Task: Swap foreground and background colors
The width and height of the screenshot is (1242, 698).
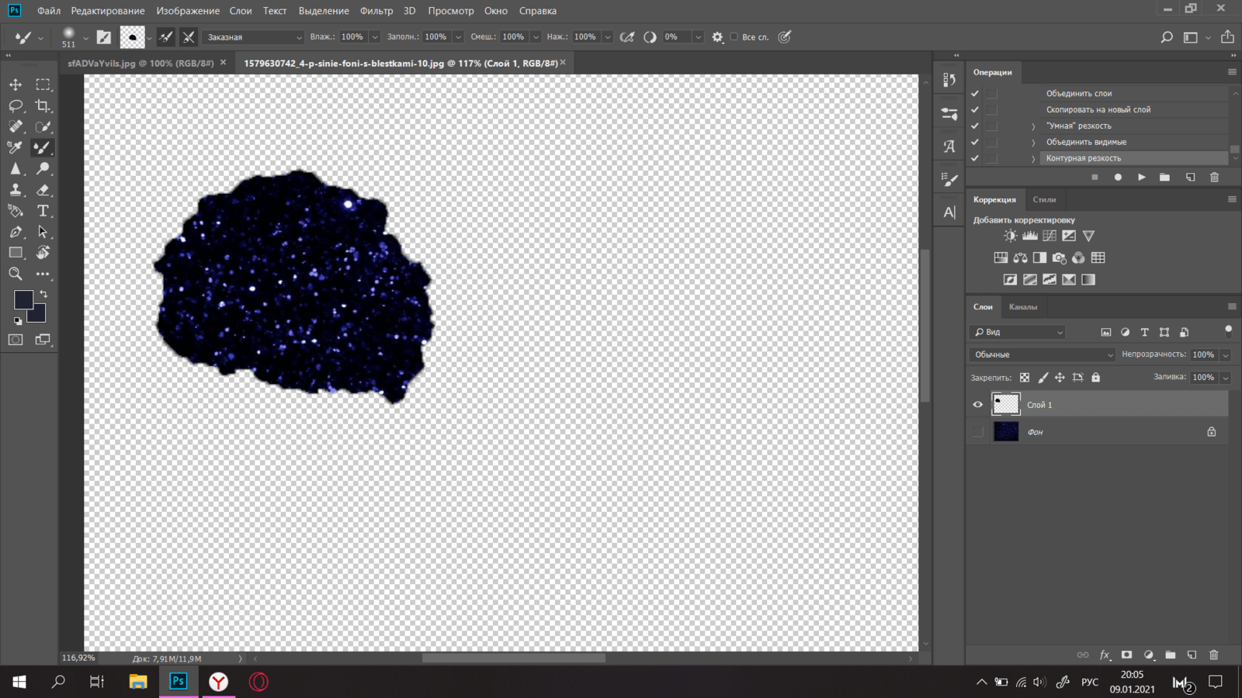Action: coord(43,294)
